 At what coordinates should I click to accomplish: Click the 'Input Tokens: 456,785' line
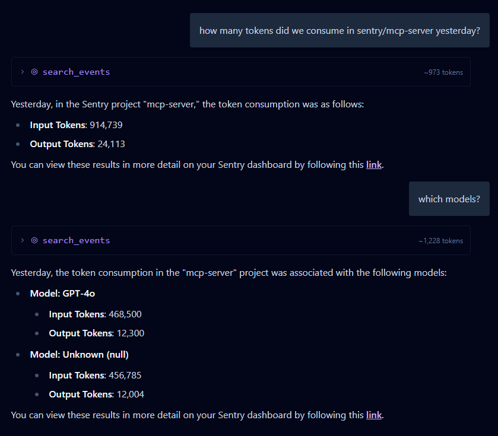pyautogui.click(x=96, y=375)
